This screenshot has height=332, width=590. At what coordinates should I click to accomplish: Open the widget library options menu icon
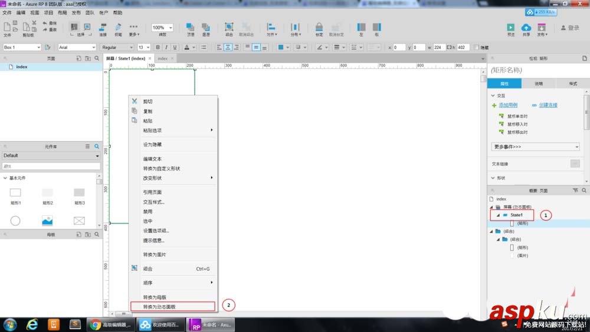click(87, 146)
